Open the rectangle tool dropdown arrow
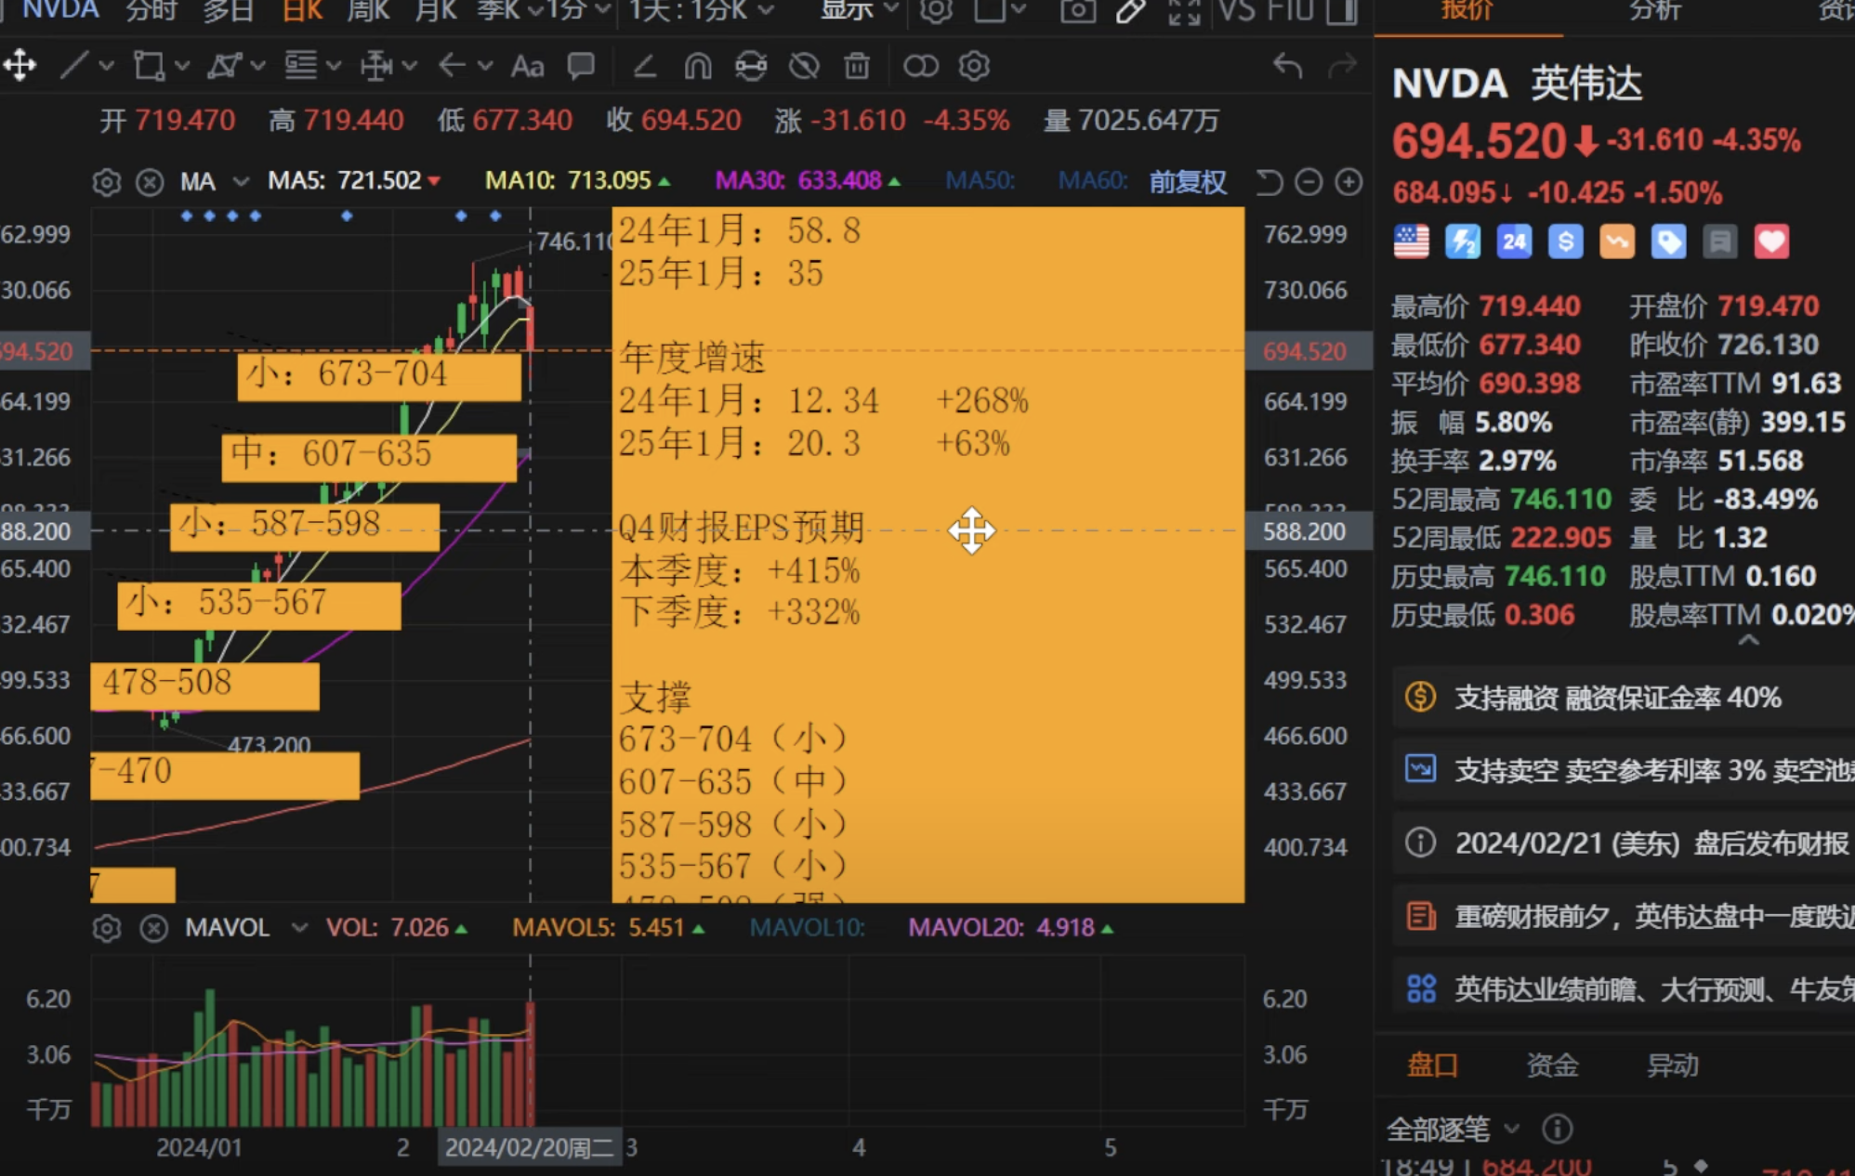 (x=182, y=66)
